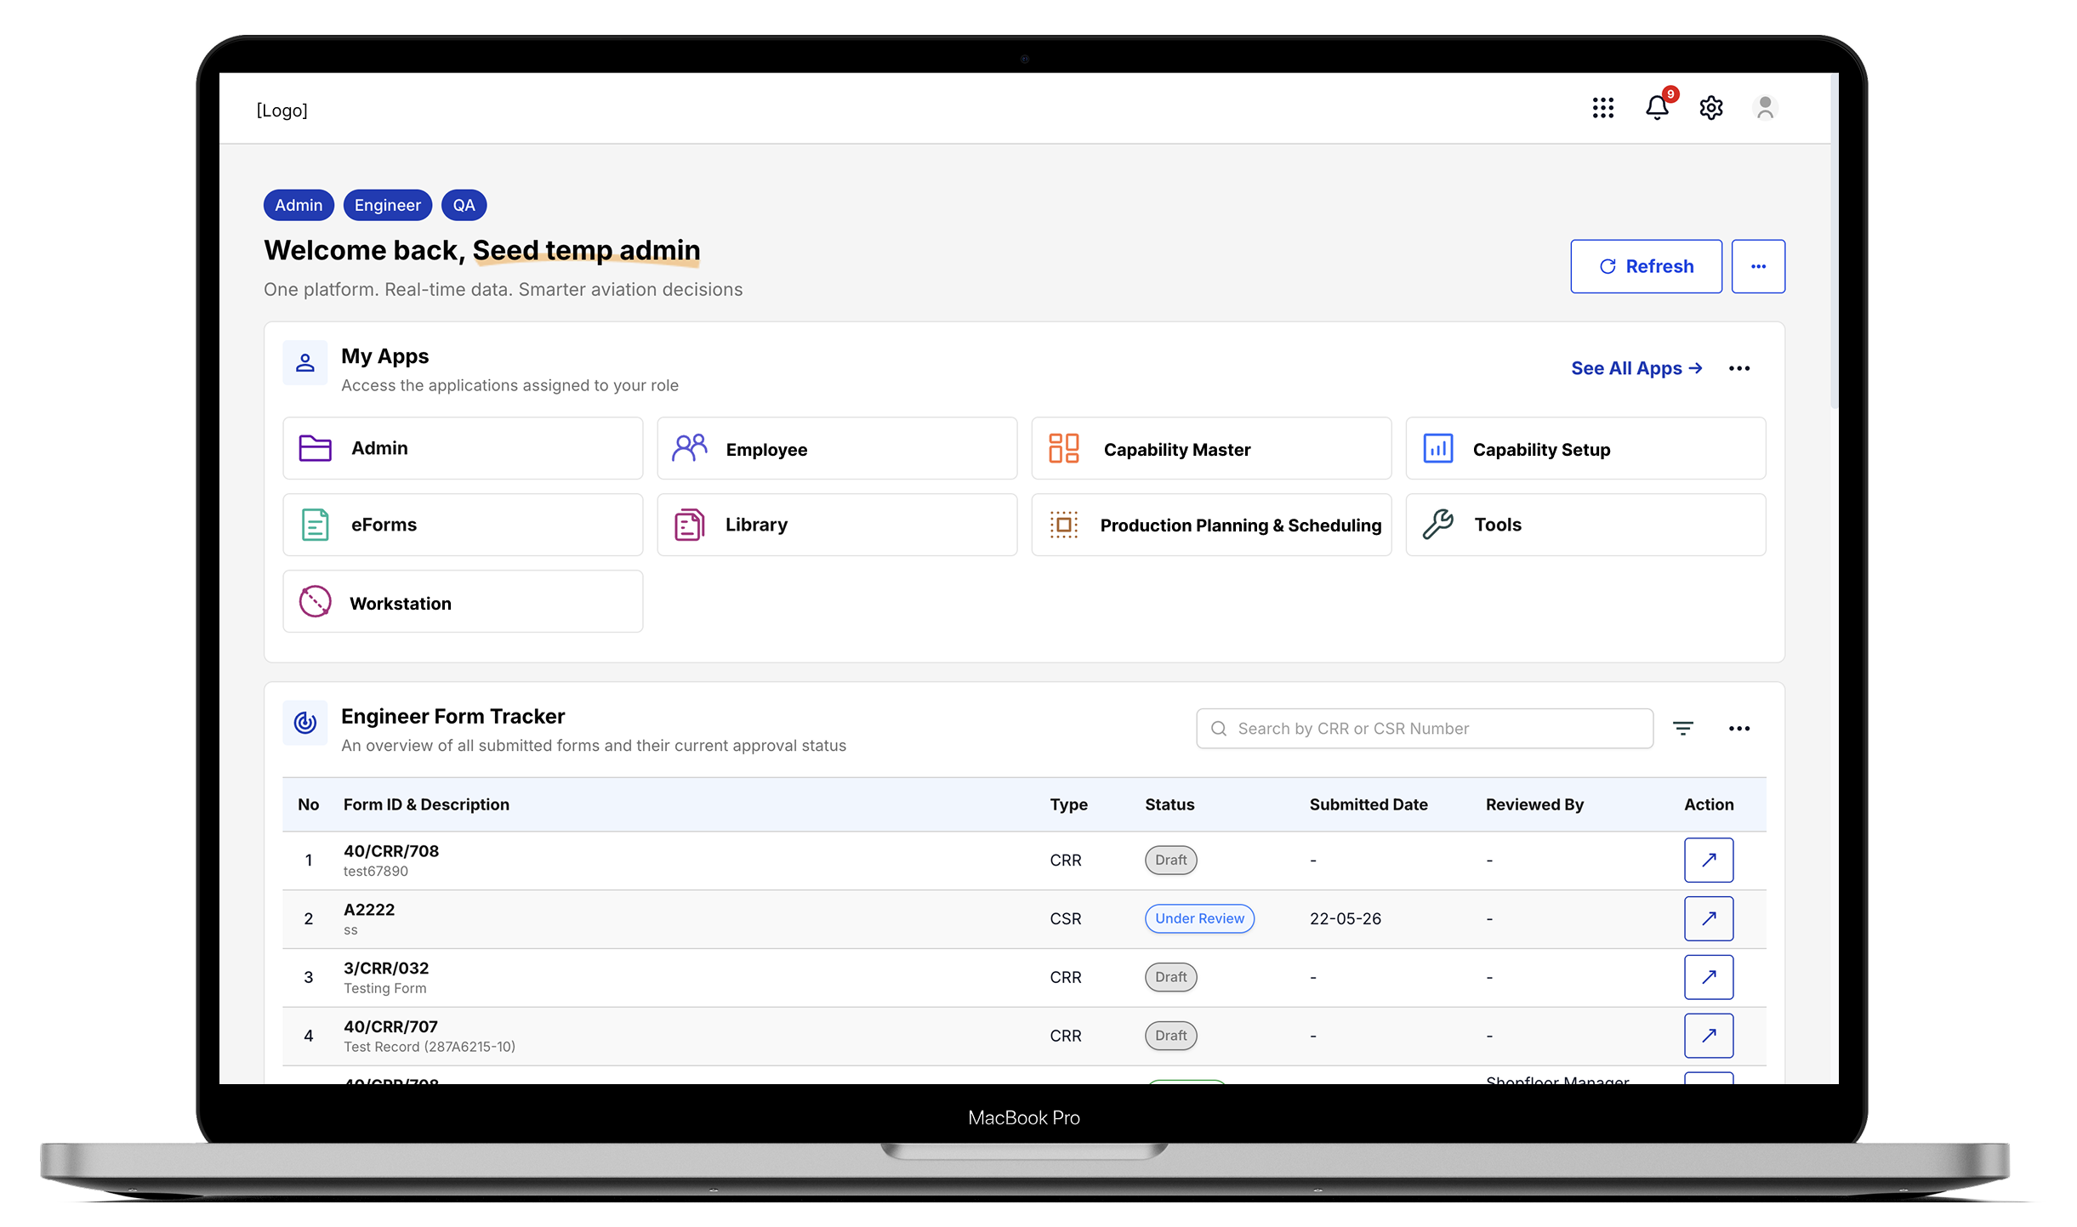Viewport: 2077px width, 1227px height.
Task: Click the Refresh button
Action: click(x=1646, y=266)
